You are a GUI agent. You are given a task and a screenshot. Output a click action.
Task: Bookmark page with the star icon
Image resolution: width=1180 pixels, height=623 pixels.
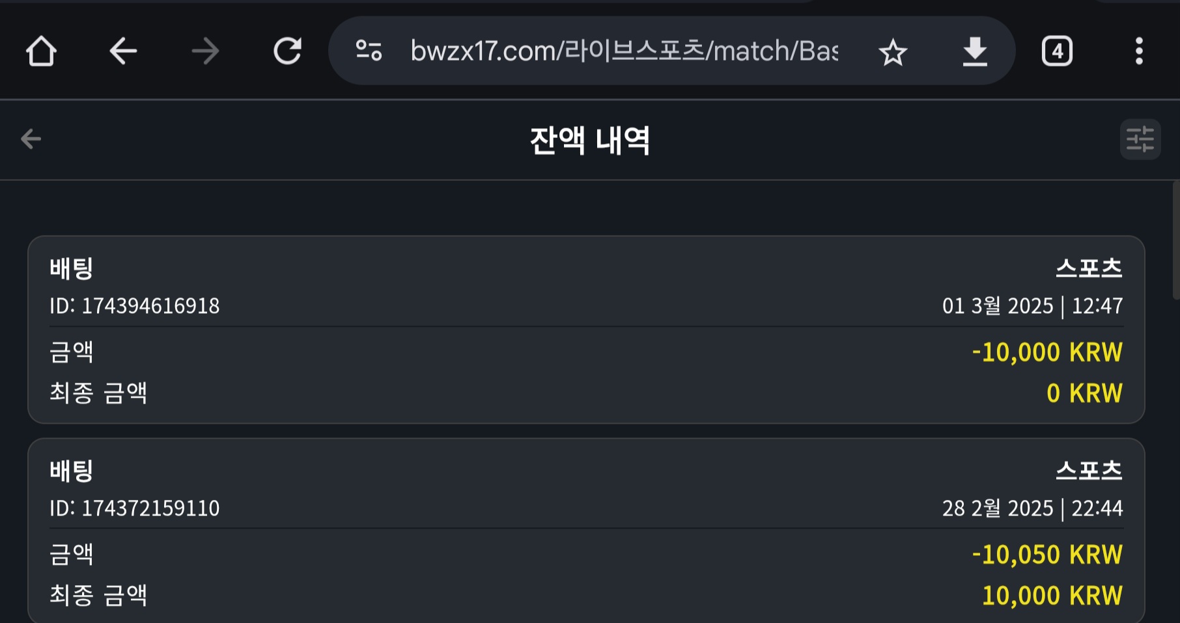click(893, 52)
